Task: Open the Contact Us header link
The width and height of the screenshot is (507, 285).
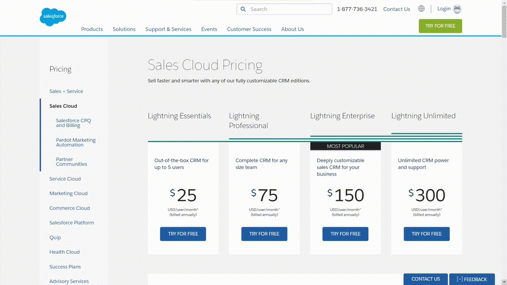Action: (396, 9)
